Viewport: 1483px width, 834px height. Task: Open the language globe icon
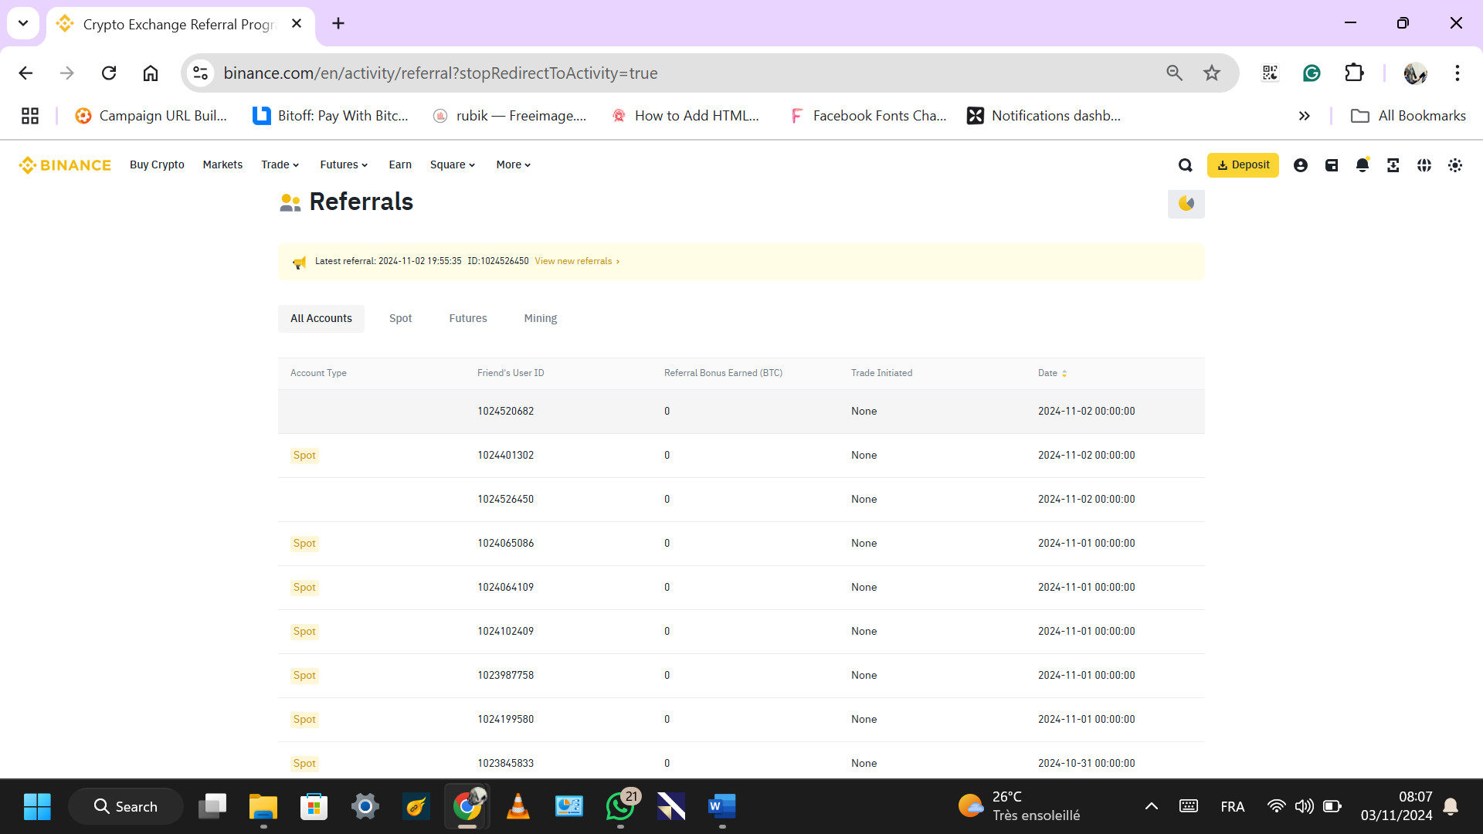[1424, 165]
